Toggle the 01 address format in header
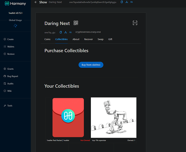186x152 pixels. point(131,2)
